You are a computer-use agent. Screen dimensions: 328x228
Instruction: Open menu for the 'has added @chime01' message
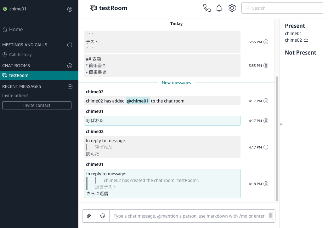[266, 101]
